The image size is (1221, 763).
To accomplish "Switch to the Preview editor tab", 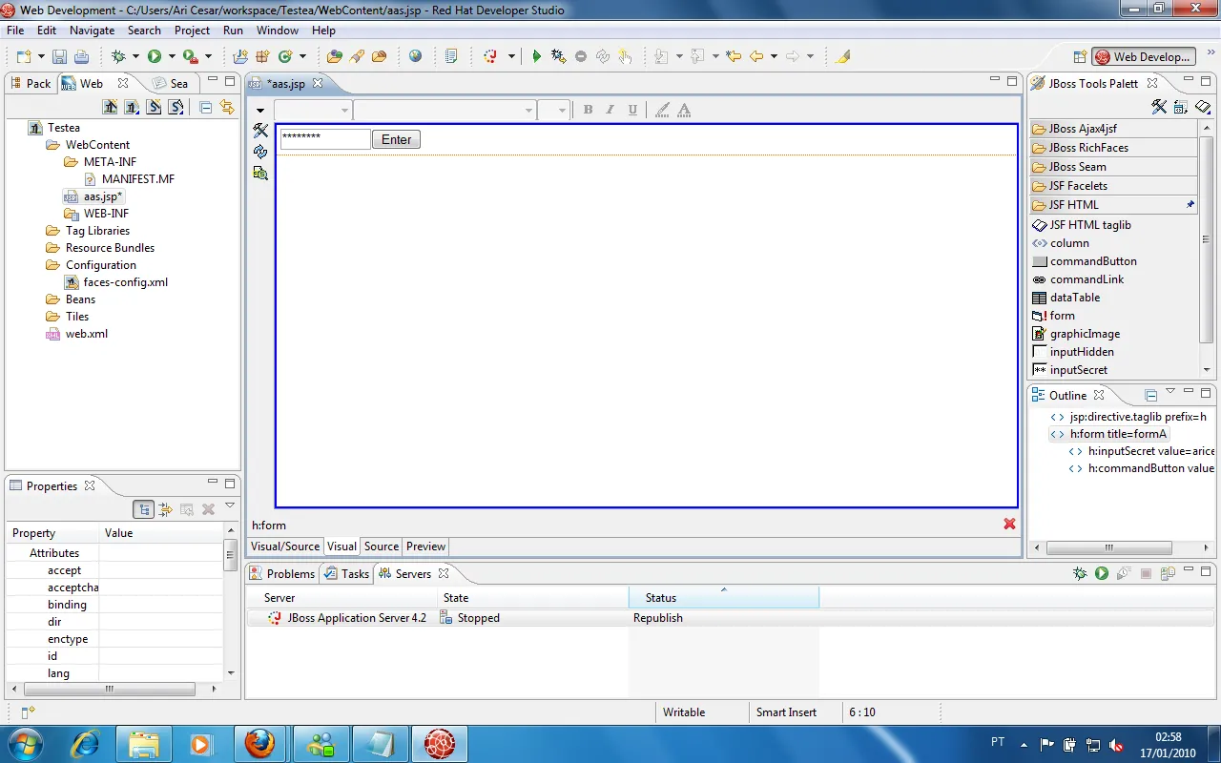I will click(425, 546).
